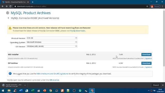
Task: Click the ZIP Archive size 4.3M
Action: [121, 63]
